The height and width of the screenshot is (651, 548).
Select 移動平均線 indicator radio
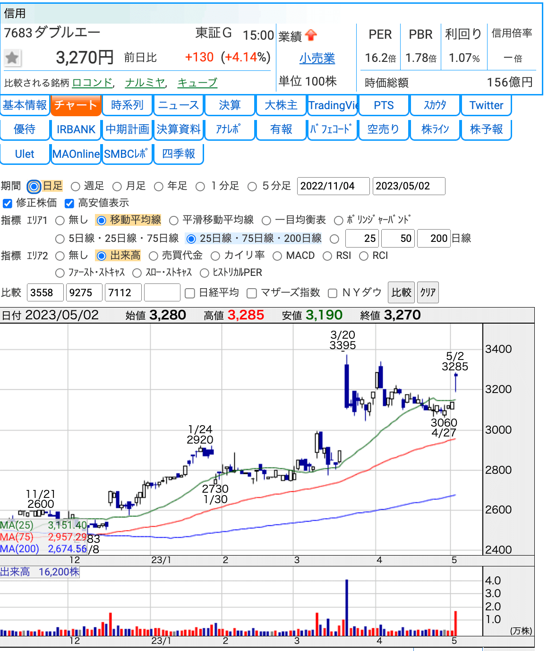click(x=101, y=221)
